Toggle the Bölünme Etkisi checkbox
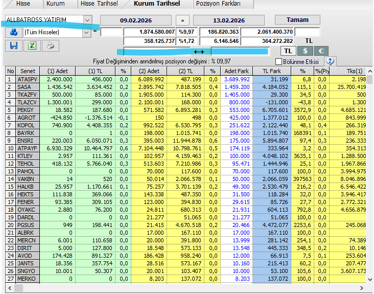Screen dimensions: 374x294 (278, 61)
